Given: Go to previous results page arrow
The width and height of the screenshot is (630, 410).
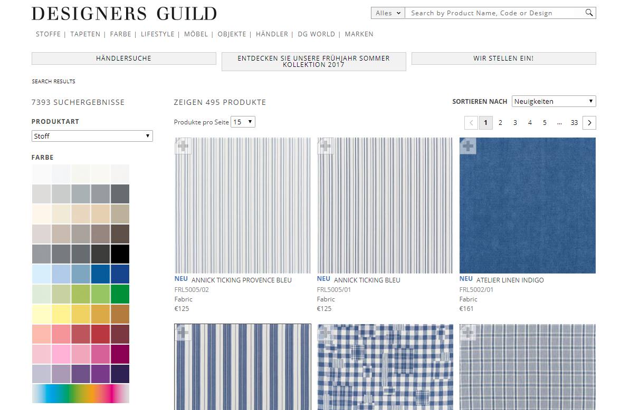Looking at the screenshot, I should 471,123.
